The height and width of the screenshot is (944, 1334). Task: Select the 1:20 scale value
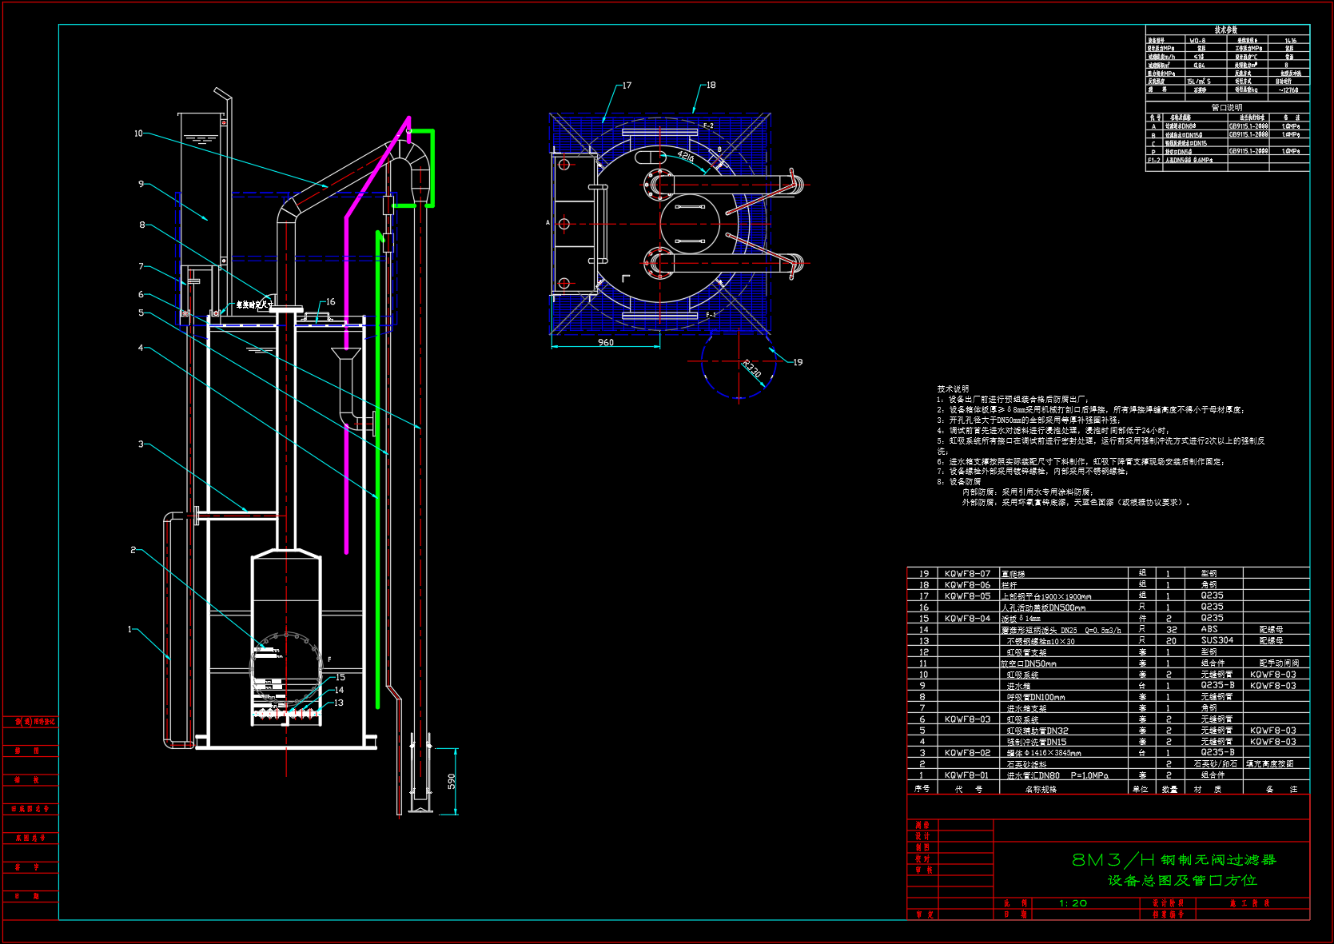coord(1073,903)
